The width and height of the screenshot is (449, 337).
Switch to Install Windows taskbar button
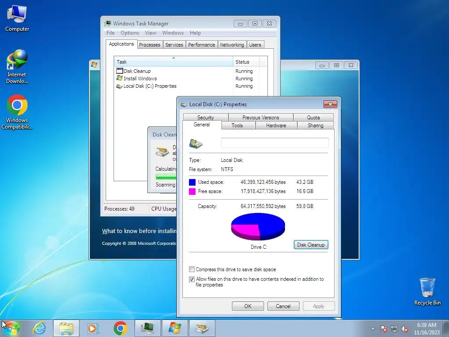(x=175, y=328)
